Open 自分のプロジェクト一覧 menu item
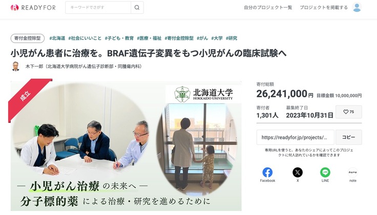Screen dimensions: 377x215 point(268,8)
